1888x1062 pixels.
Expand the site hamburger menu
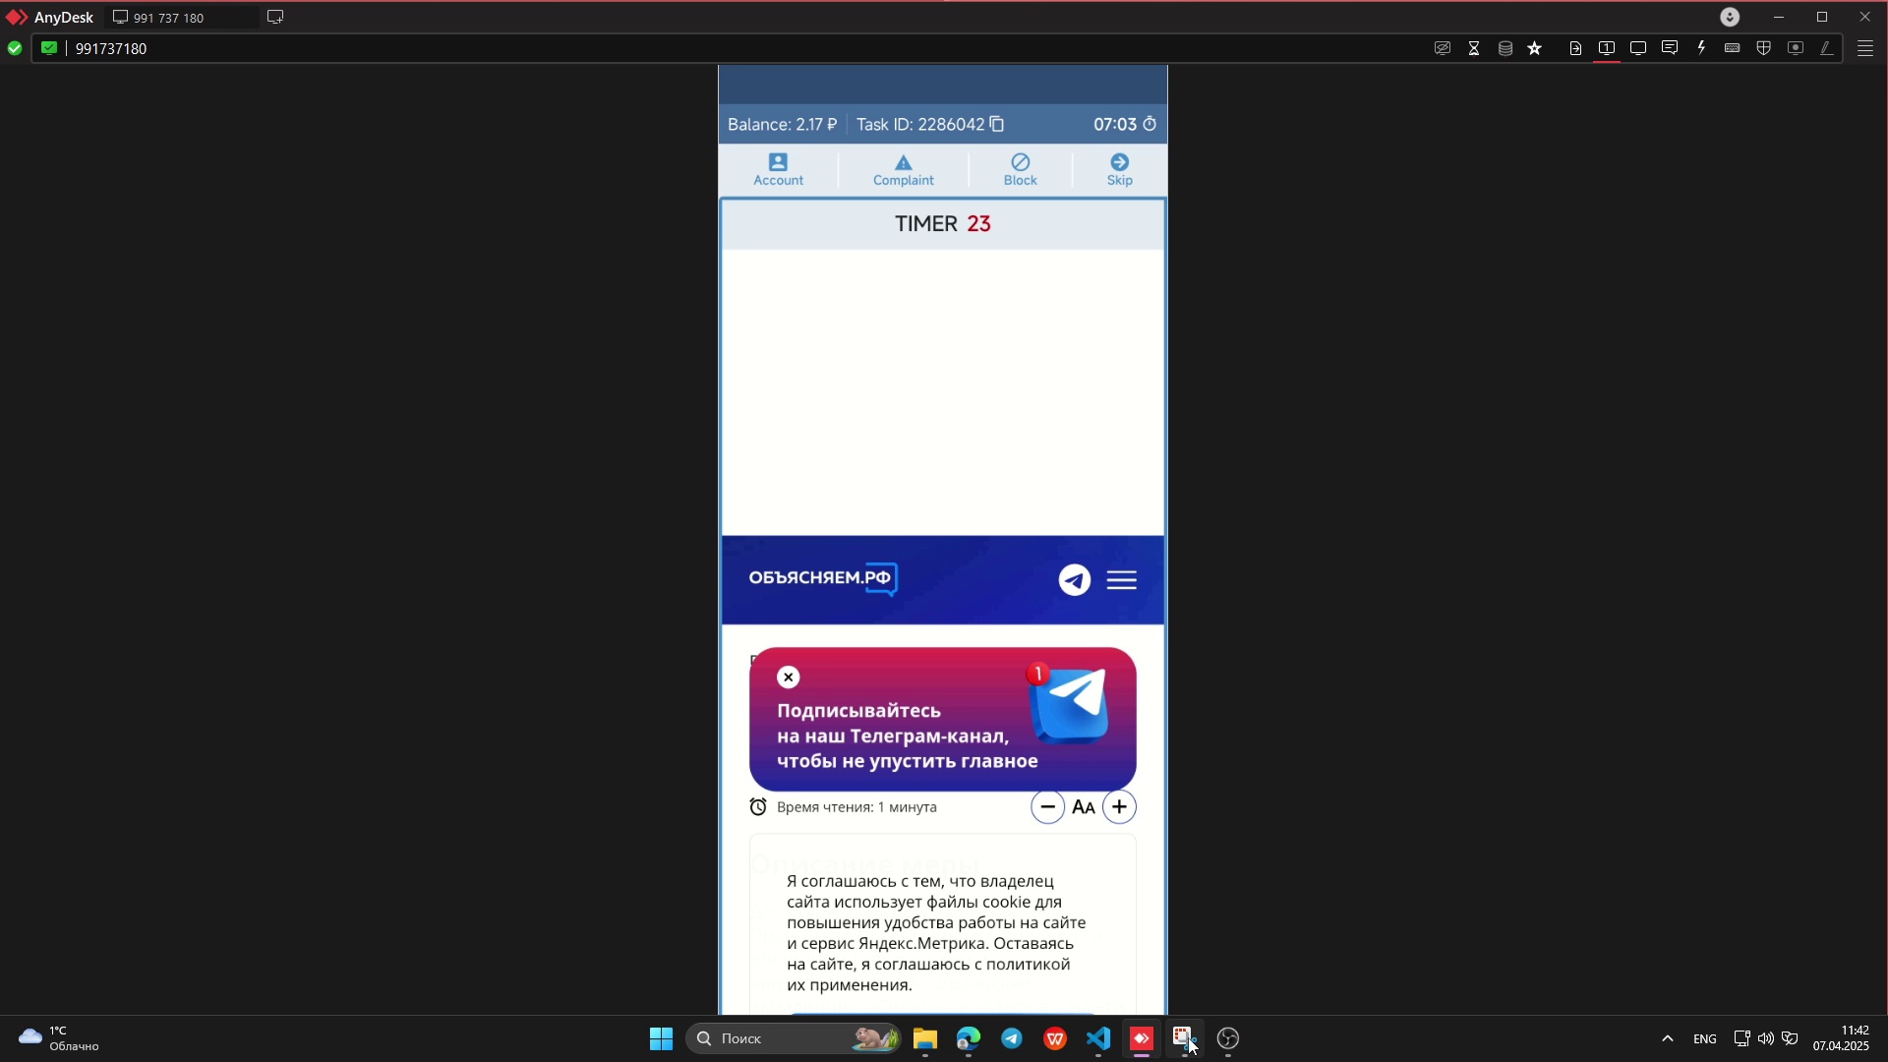[1122, 580]
